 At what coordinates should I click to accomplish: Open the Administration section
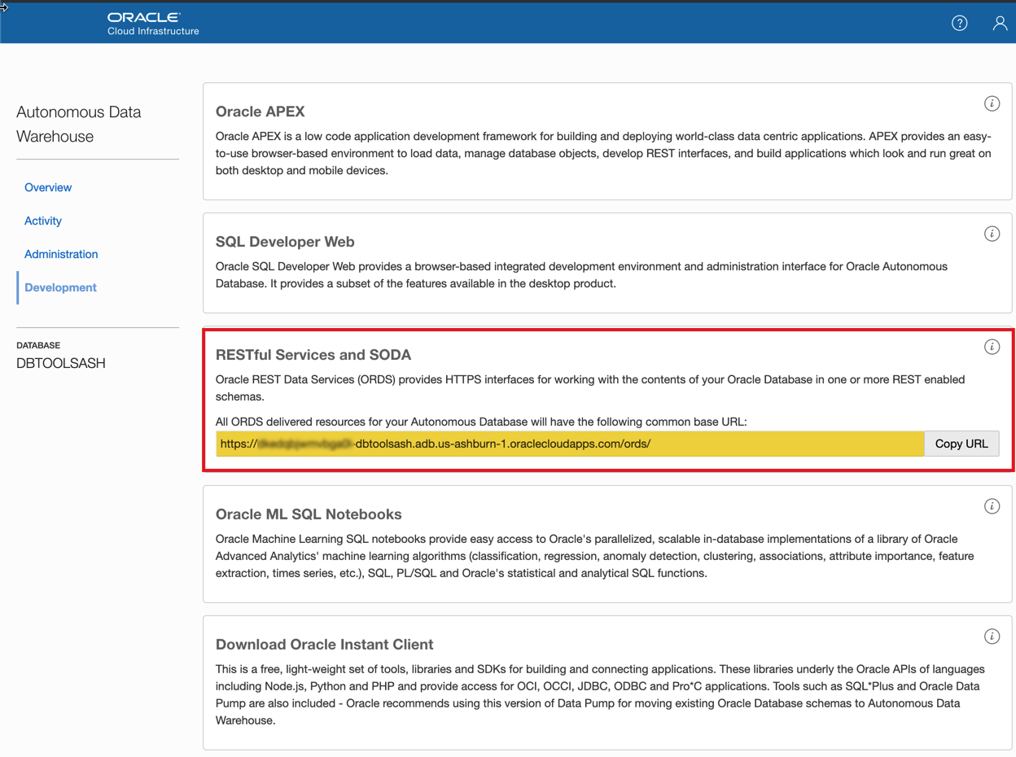61,254
